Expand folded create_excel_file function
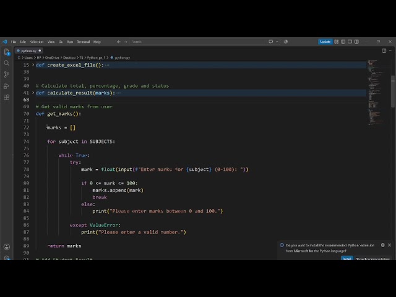This screenshot has width=396, height=297. click(33, 65)
